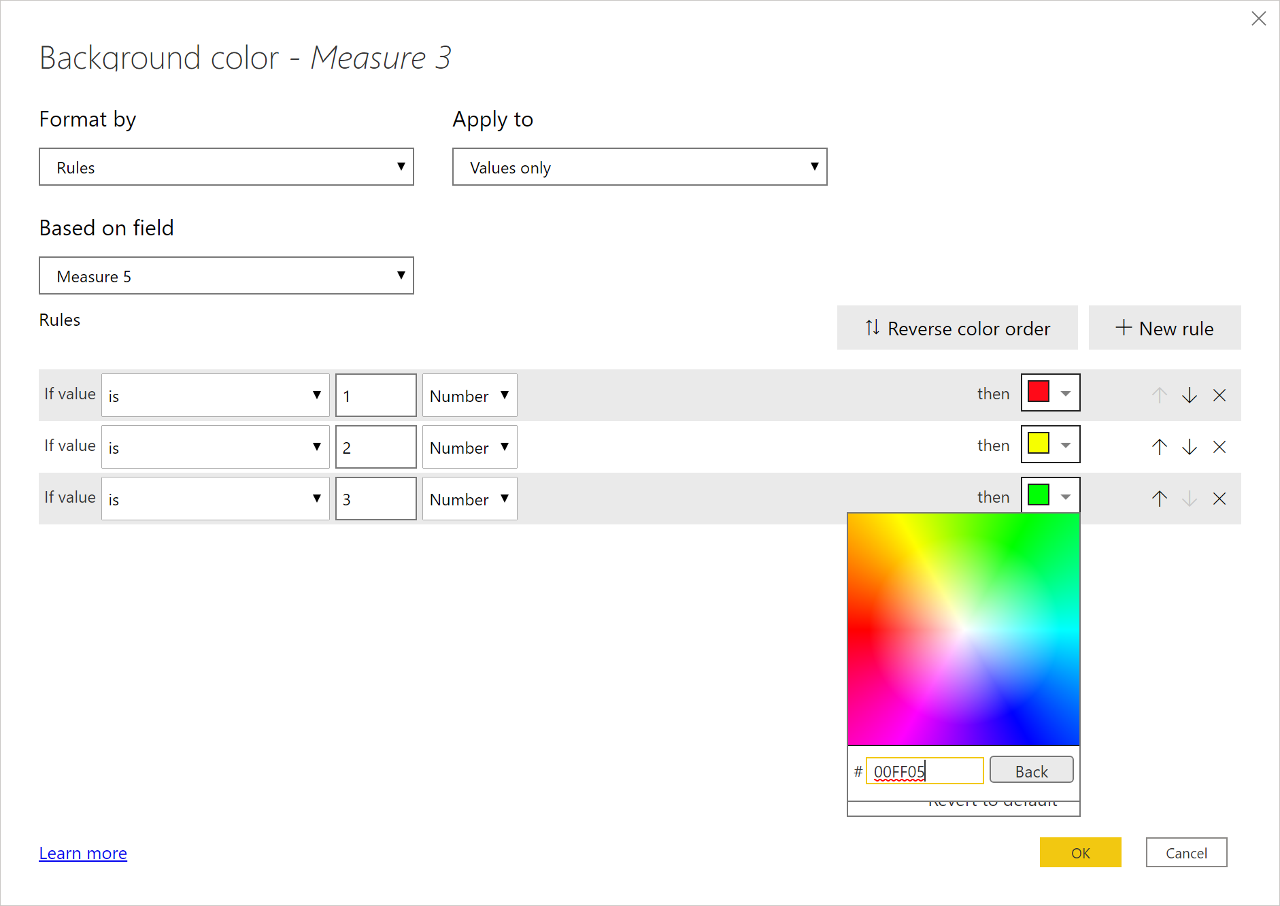Open the Learn more link
Image resolution: width=1280 pixels, height=906 pixels.
[x=83, y=853]
